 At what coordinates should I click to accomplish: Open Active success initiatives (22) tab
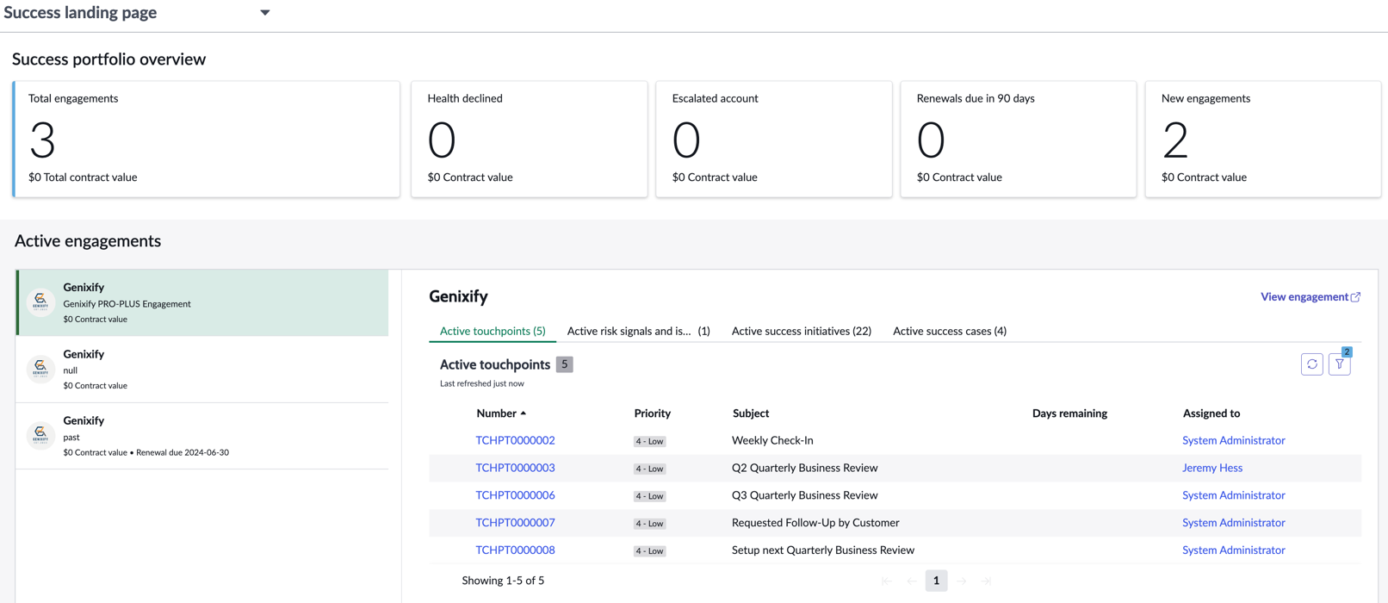coord(802,331)
